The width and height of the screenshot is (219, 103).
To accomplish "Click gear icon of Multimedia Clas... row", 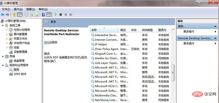I will click(93, 95).
